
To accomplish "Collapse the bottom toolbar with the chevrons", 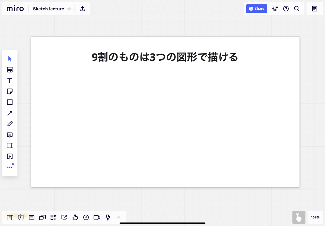I will 119,217.
